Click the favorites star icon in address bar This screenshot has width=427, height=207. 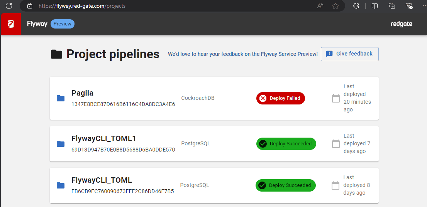tap(335, 6)
